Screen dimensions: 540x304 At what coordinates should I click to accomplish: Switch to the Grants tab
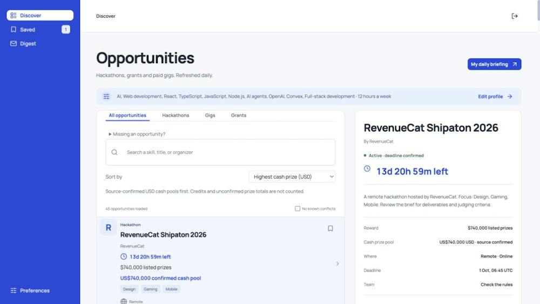click(239, 116)
